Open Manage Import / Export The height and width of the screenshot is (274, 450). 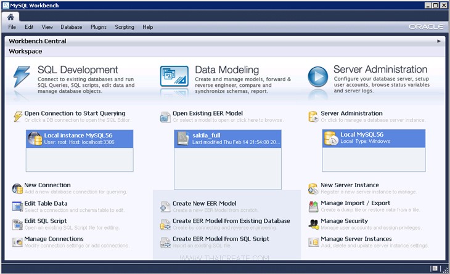[x=355, y=203]
